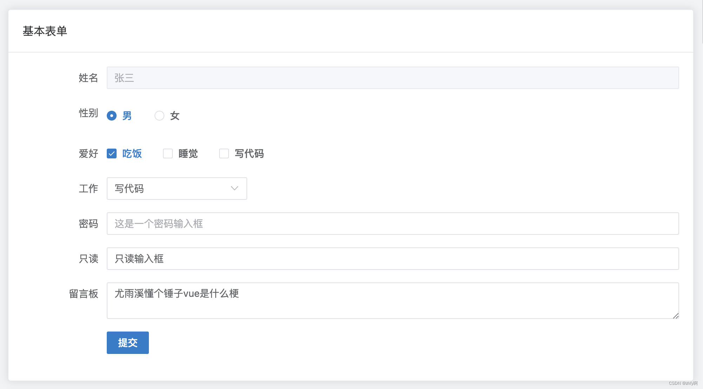
Task: Click the 留言板 label
Action: [x=84, y=294]
